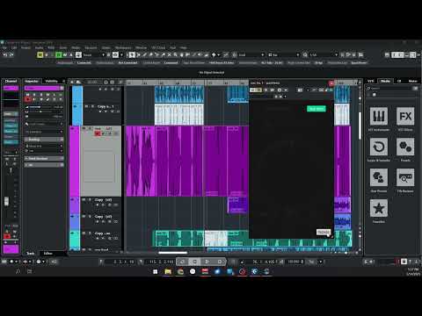Click the Quantize icon before 1/16

click(305, 54)
